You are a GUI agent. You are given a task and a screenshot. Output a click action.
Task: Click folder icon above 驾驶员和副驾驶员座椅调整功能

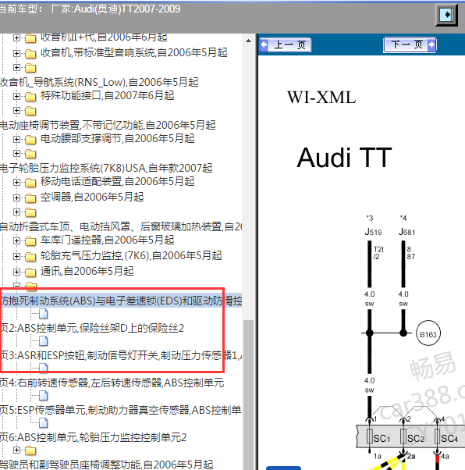(30, 450)
